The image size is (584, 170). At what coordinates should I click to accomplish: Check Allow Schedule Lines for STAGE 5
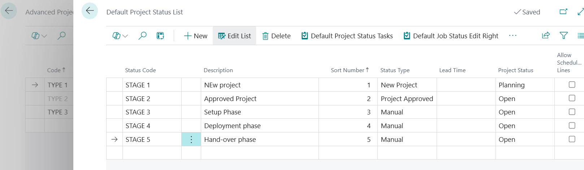point(572,139)
